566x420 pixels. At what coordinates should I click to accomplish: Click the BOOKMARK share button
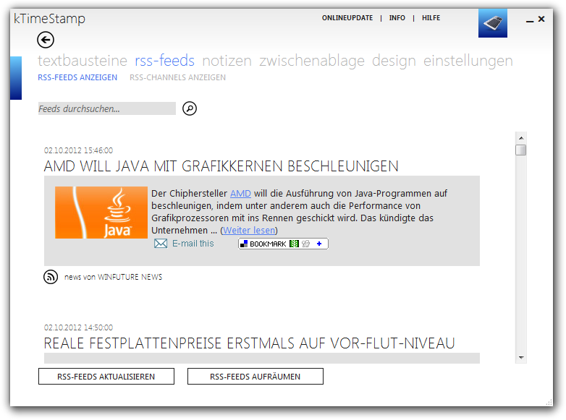click(283, 244)
